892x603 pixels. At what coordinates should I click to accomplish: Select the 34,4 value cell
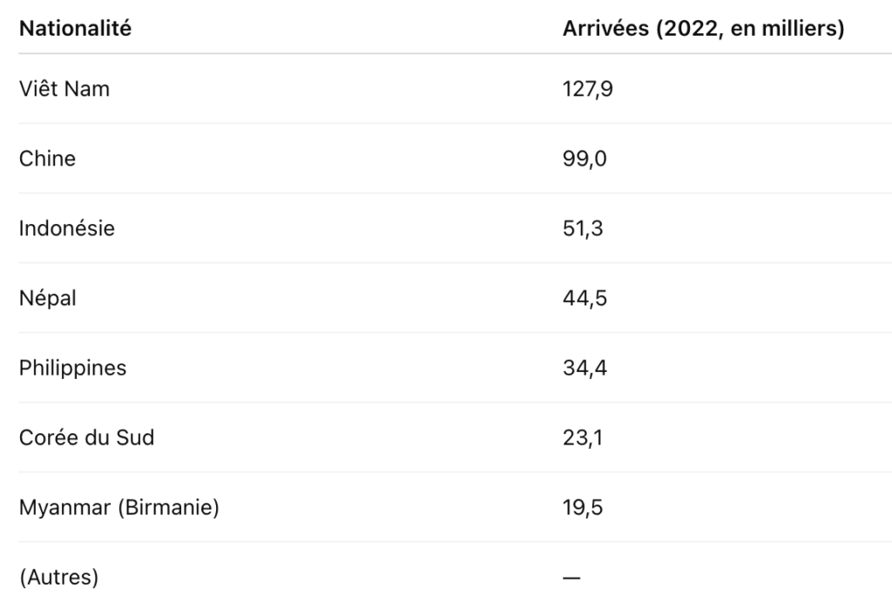tap(585, 368)
